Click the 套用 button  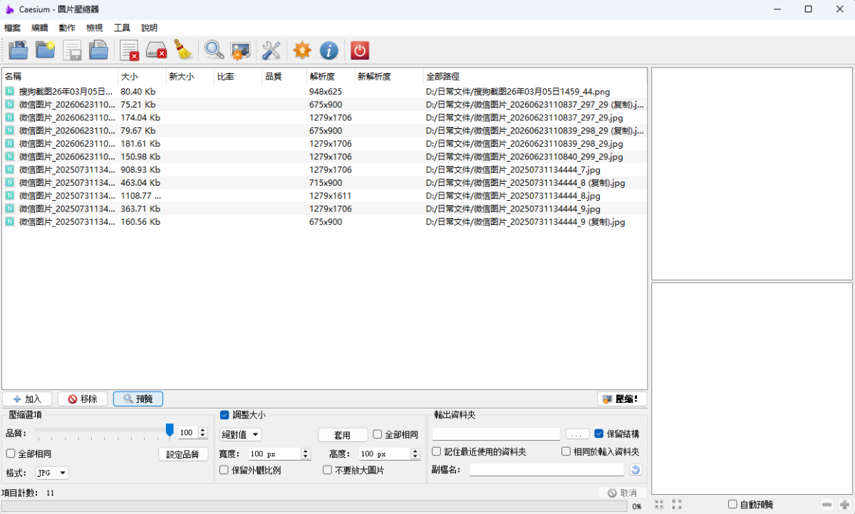coord(343,435)
